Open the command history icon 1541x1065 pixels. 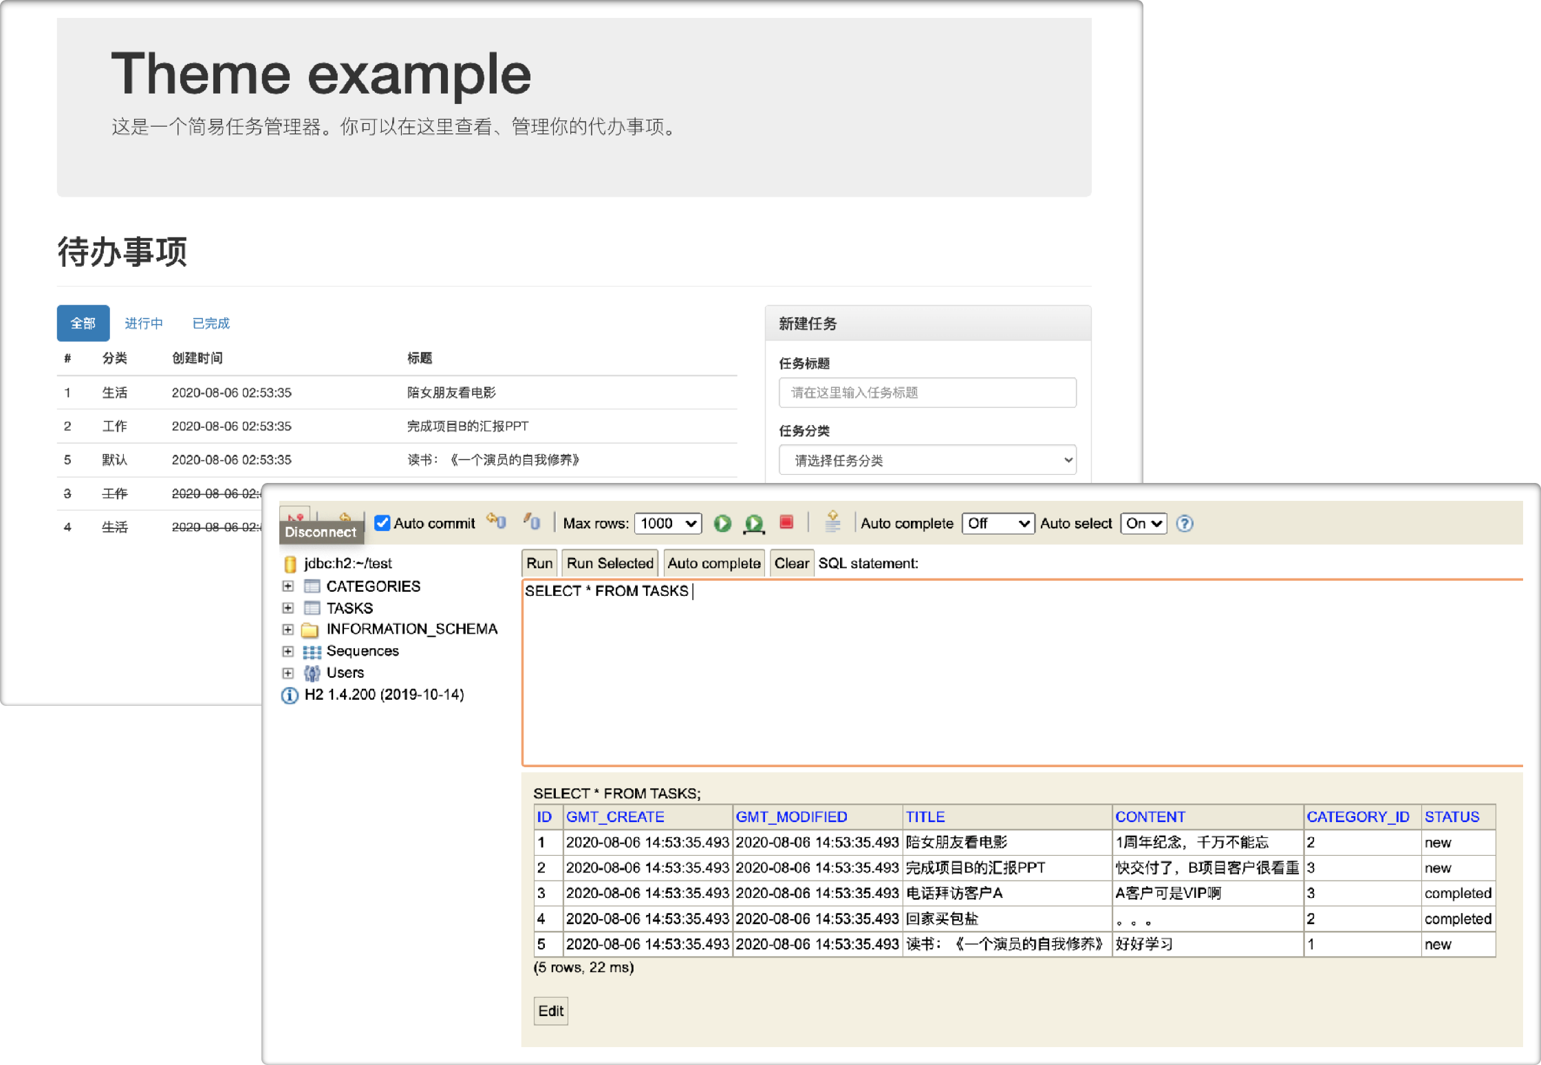(832, 522)
